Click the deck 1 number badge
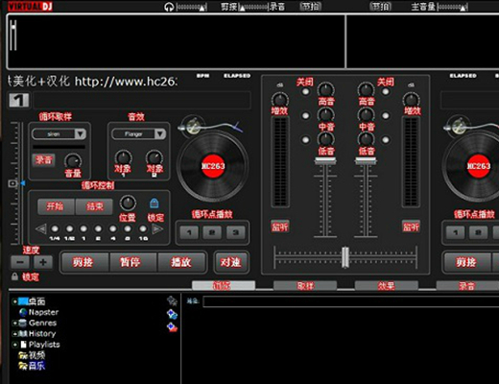 click(x=19, y=100)
